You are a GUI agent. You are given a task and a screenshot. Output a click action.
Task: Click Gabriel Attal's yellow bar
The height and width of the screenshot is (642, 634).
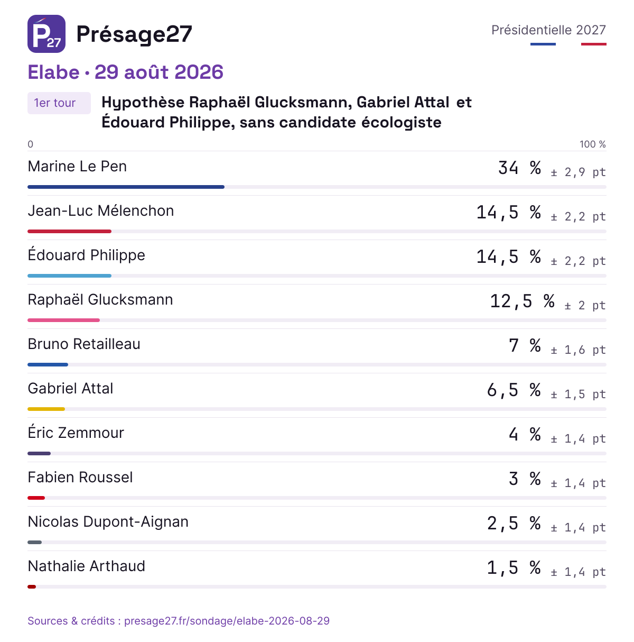pos(46,409)
